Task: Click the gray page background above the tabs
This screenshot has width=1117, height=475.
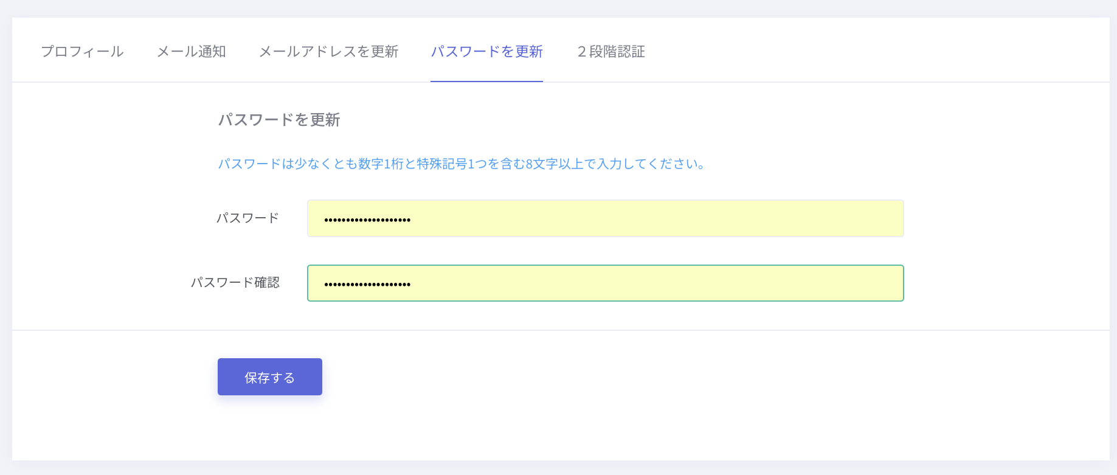Action: click(x=558, y=8)
